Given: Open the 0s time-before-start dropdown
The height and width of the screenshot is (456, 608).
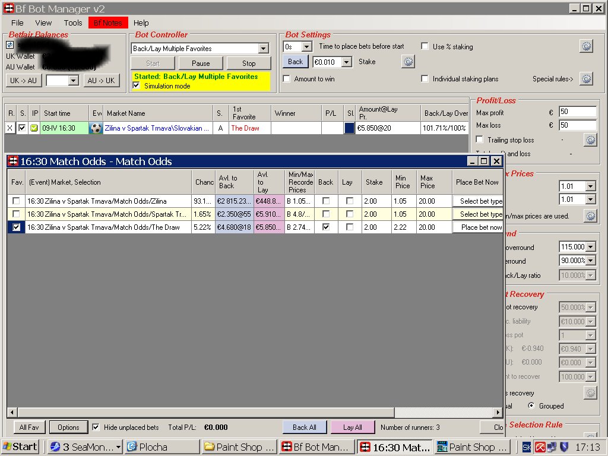Looking at the screenshot, I should tap(307, 47).
